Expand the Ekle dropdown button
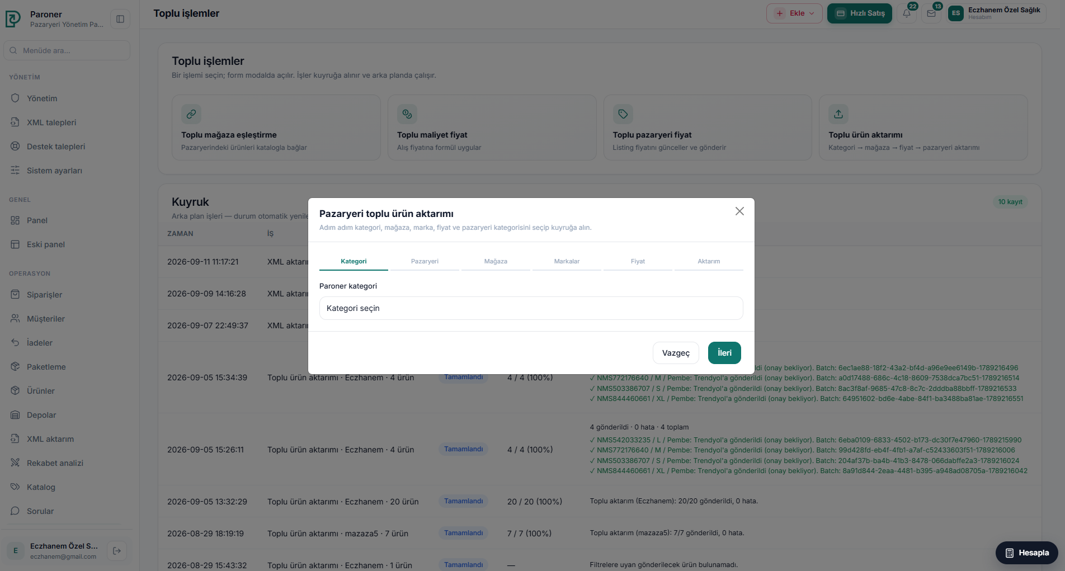 tap(794, 13)
